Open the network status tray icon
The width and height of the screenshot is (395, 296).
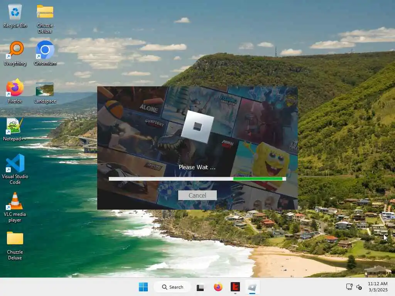pyautogui.click(x=349, y=287)
